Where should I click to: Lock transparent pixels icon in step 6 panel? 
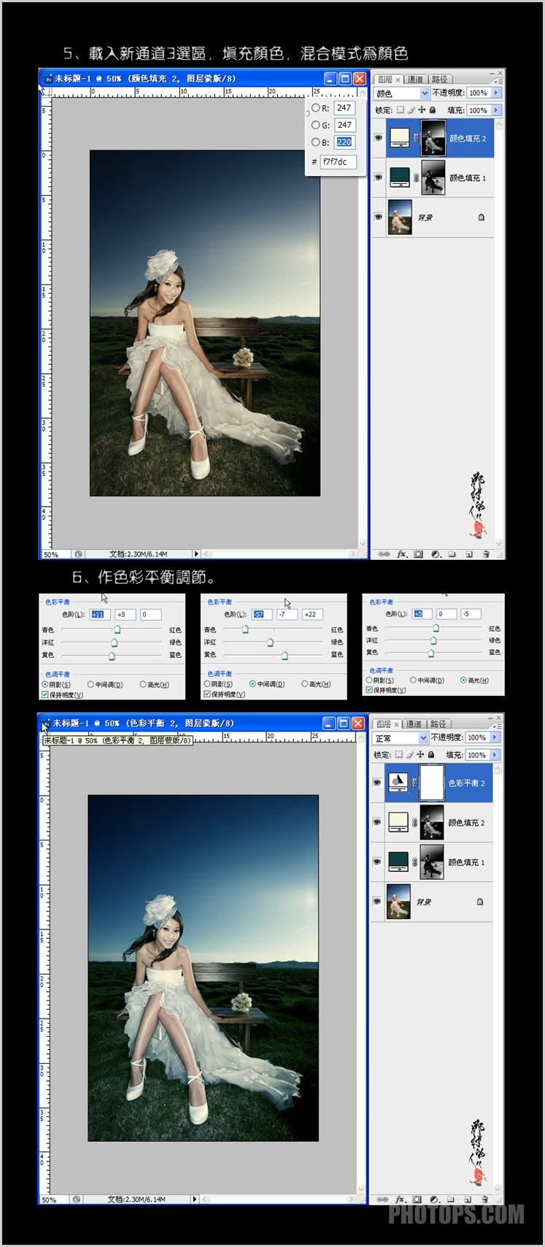tap(398, 755)
